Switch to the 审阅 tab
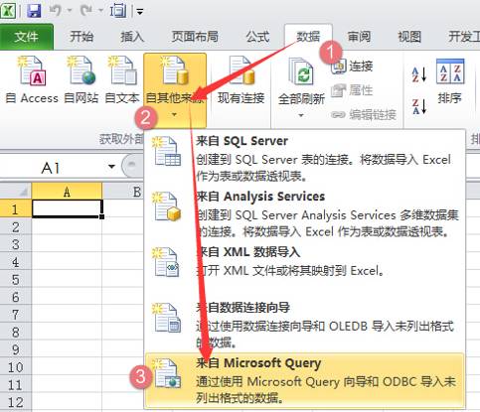Image resolution: width=480 pixels, height=412 pixels. pos(359,37)
